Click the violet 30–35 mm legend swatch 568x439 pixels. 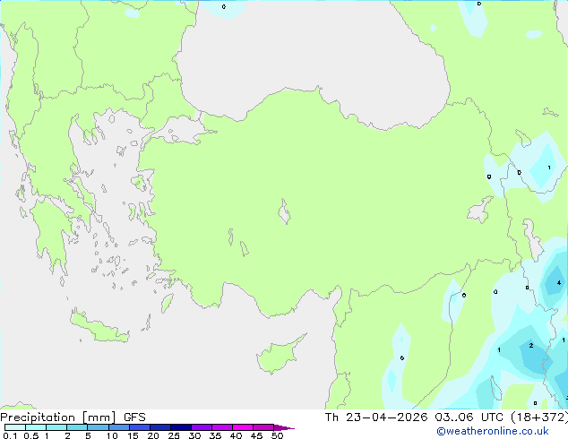(x=201, y=427)
